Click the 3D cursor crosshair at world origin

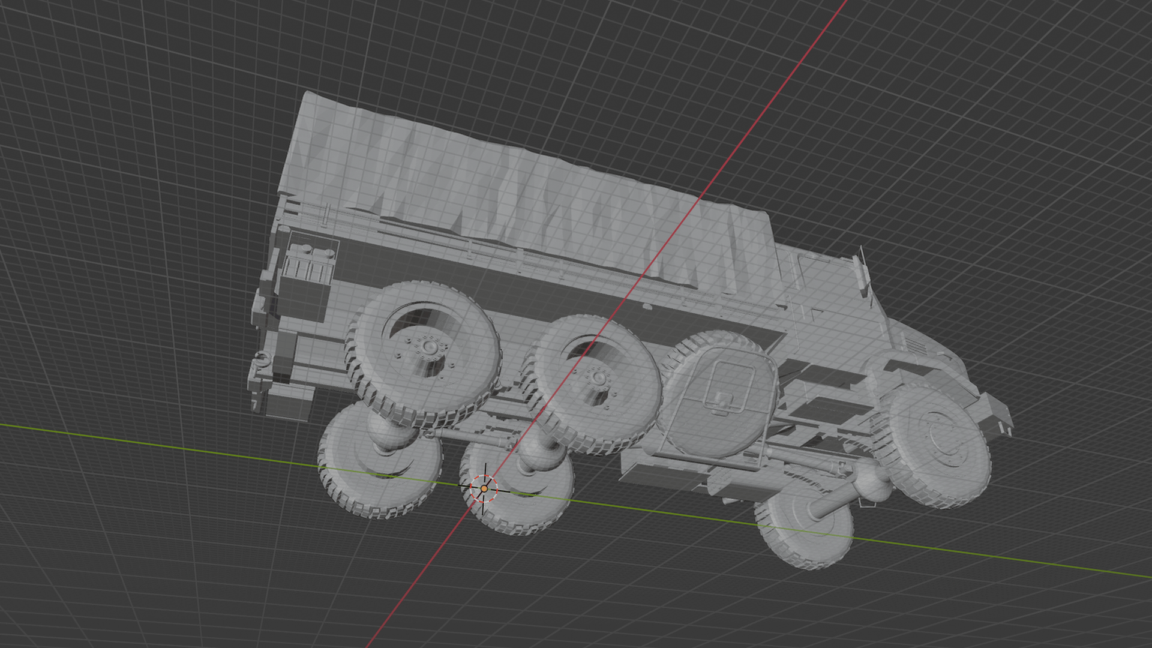484,489
